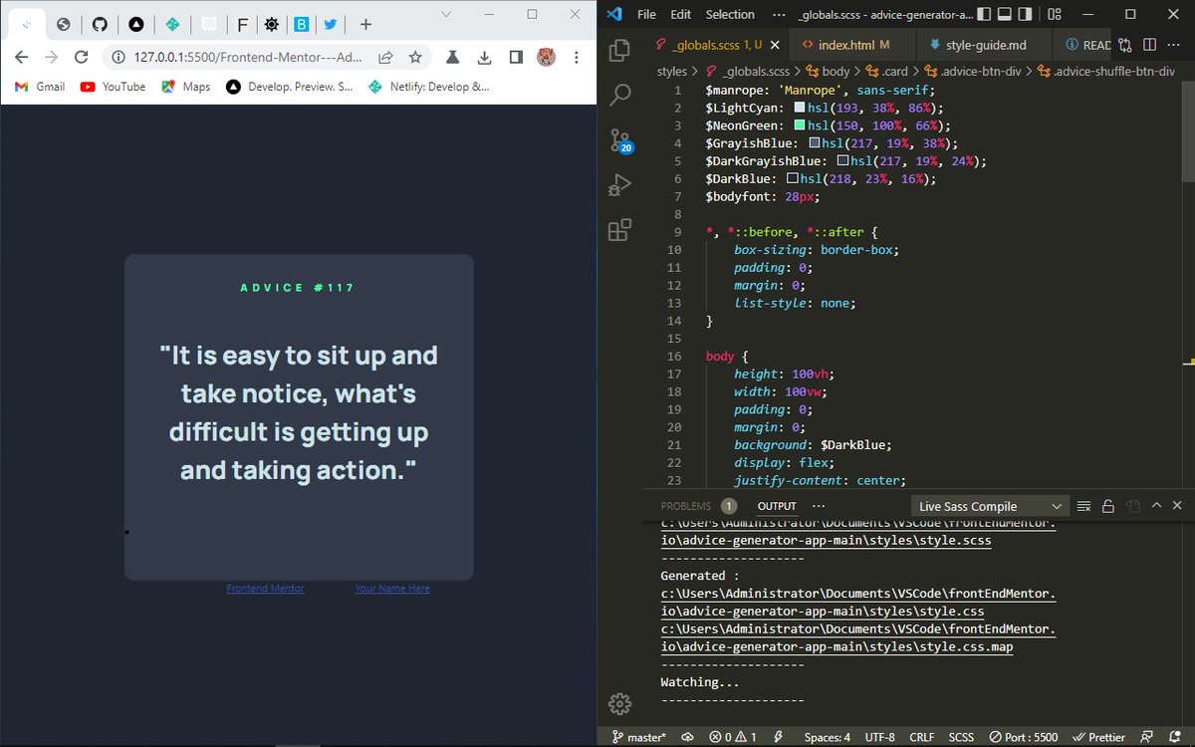Close the VS Code bottom panel
1195x747 pixels.
(x=1178, y=506)
